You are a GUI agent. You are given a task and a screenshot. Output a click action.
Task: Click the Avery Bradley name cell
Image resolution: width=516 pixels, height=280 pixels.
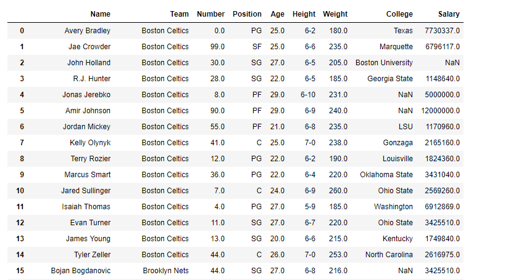(x=87, y=30)
